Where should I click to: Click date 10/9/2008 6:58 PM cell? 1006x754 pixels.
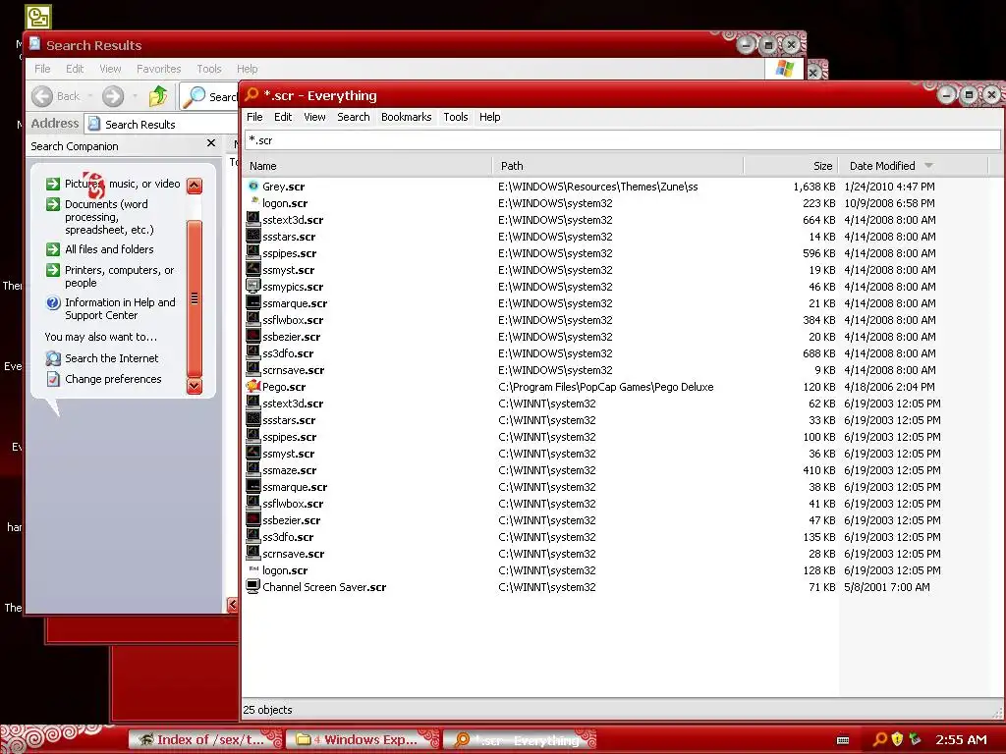tap(889, 203)
